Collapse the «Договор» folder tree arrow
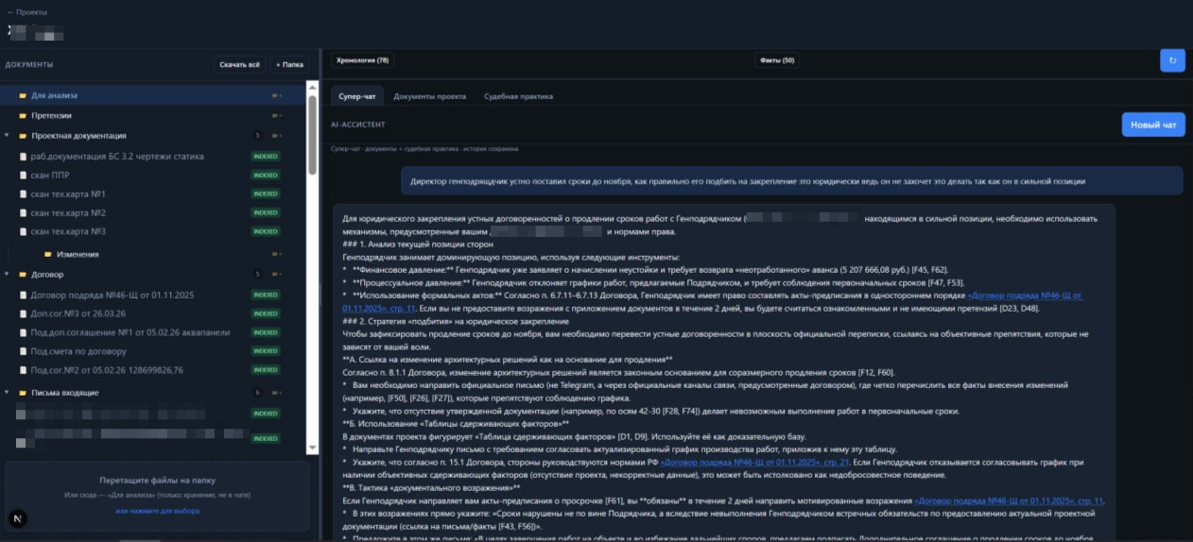The height and width of the screenshot is (542, 1193). [7, 275]
